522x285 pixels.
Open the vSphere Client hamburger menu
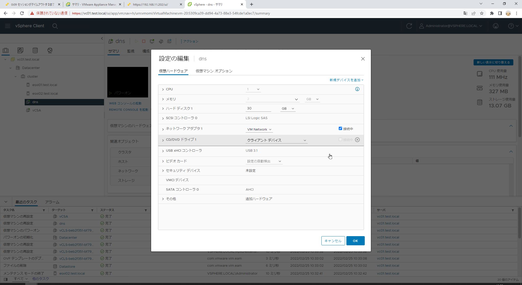(7, 26)
